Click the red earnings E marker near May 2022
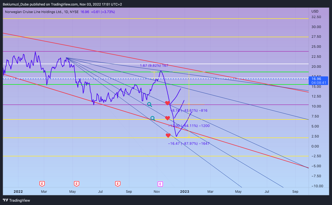 [x=76, y=184]
